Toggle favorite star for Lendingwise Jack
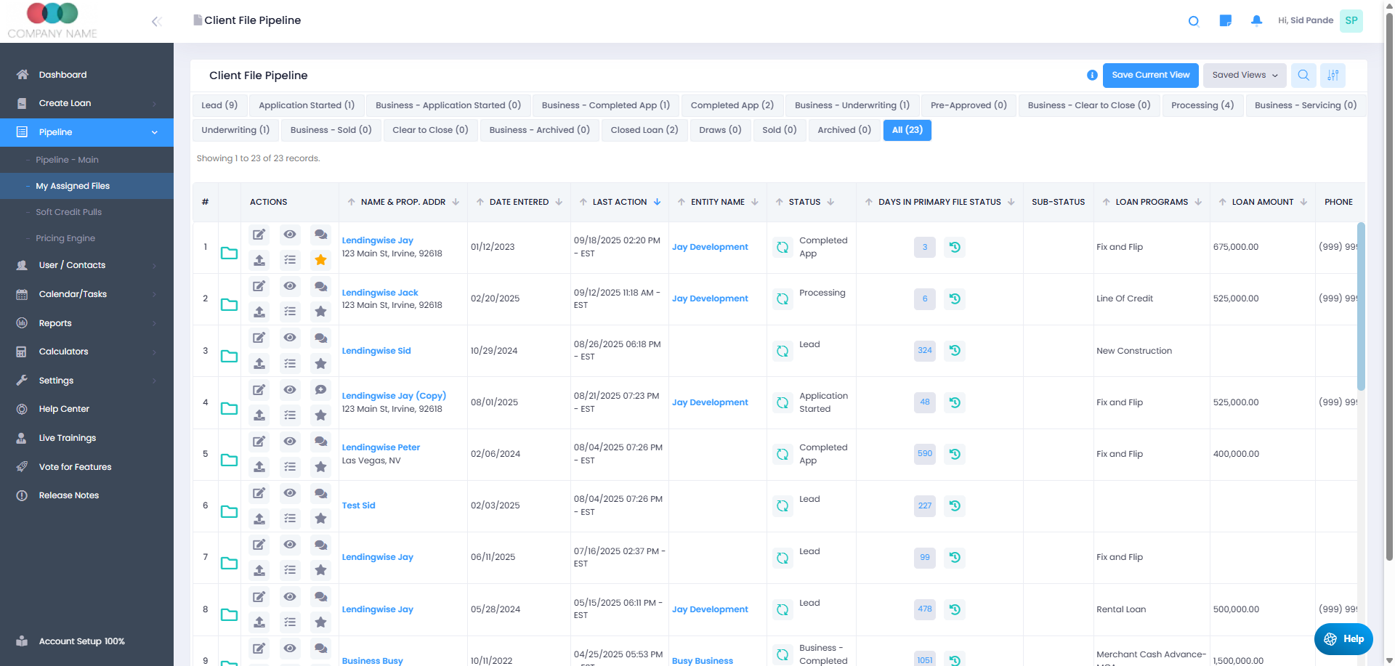The image size is (1395, 666). pyautogui.click(x=320, y=312)
